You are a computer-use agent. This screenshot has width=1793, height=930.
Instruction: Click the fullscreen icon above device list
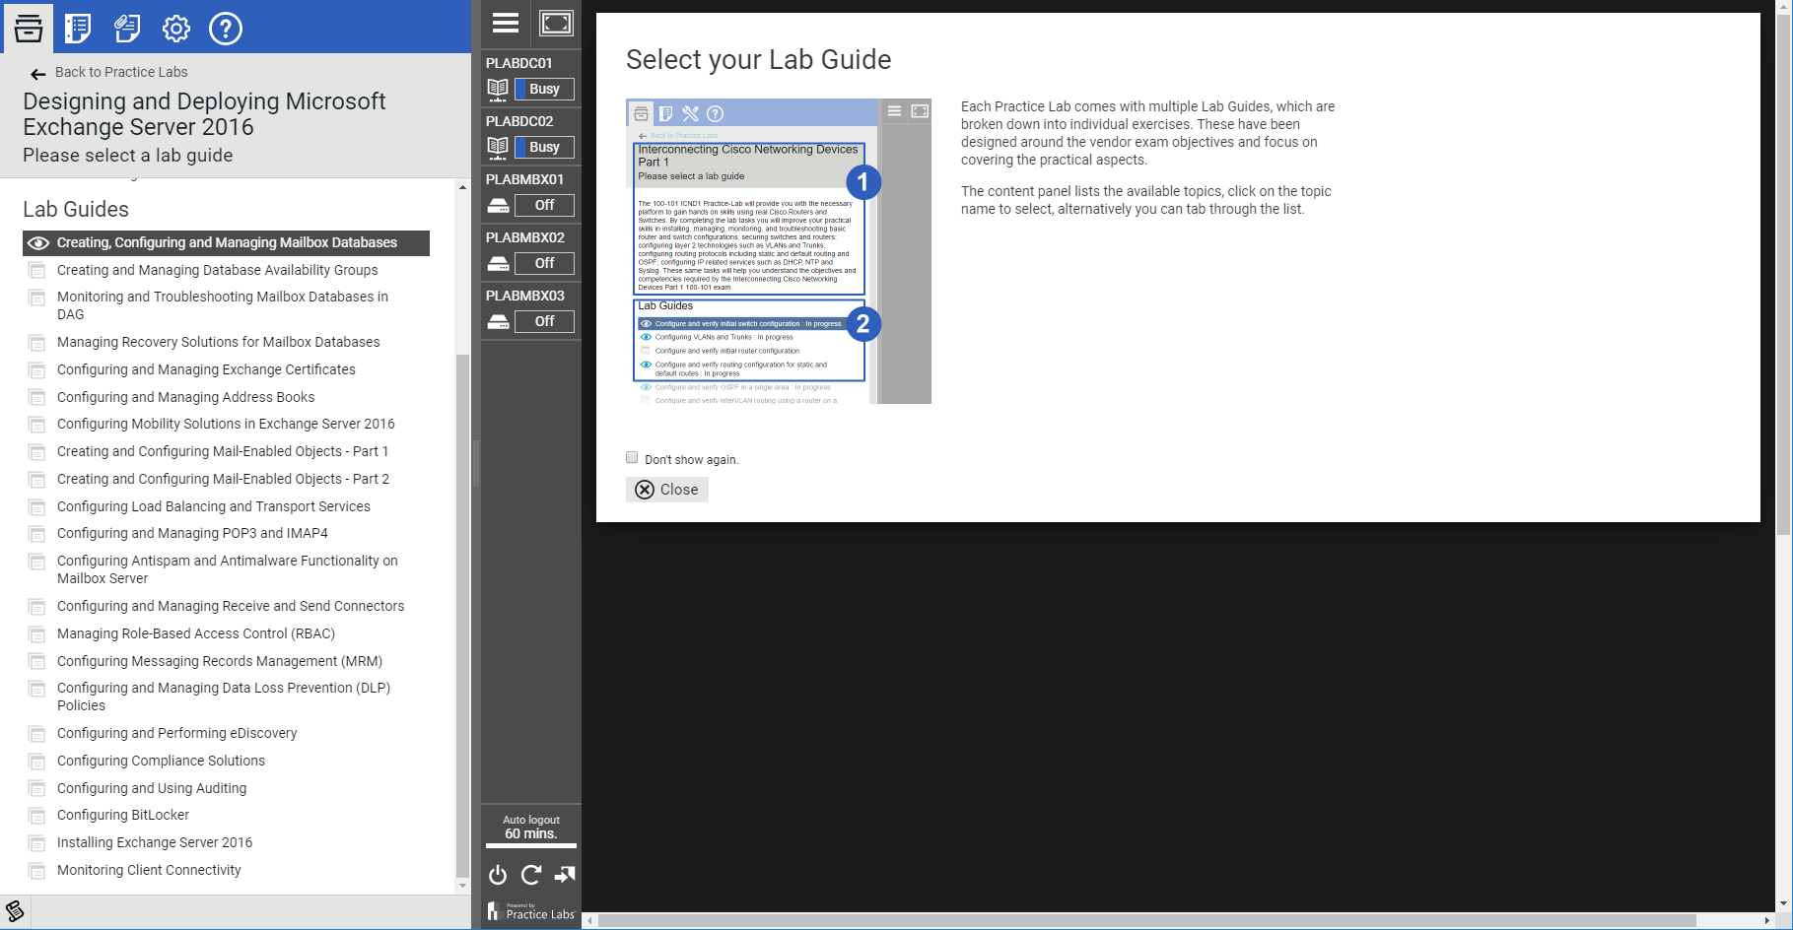tap(556, 24)
